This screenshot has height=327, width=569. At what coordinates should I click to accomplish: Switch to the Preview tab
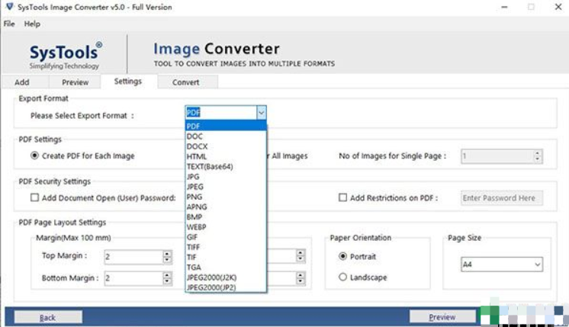click(75, 82)
